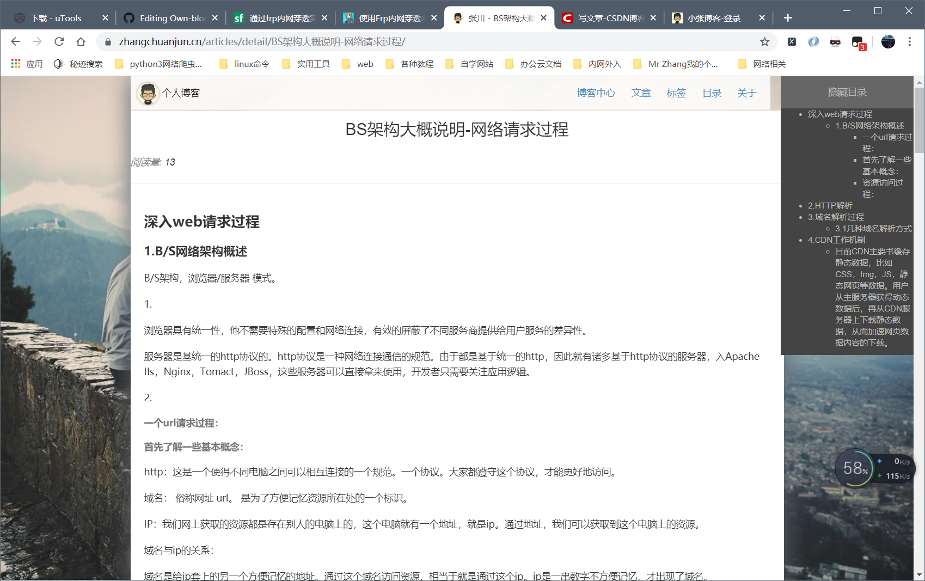The width and height of the screenshot is (925, 581).
Task: Open a new browser tab
Action: tap(787, 18)
